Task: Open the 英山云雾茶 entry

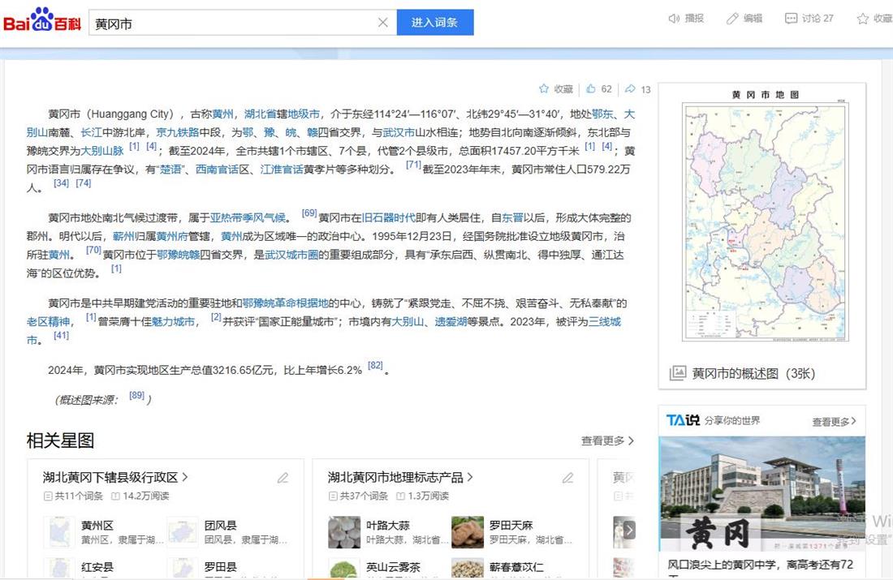Action: [393, 567]
